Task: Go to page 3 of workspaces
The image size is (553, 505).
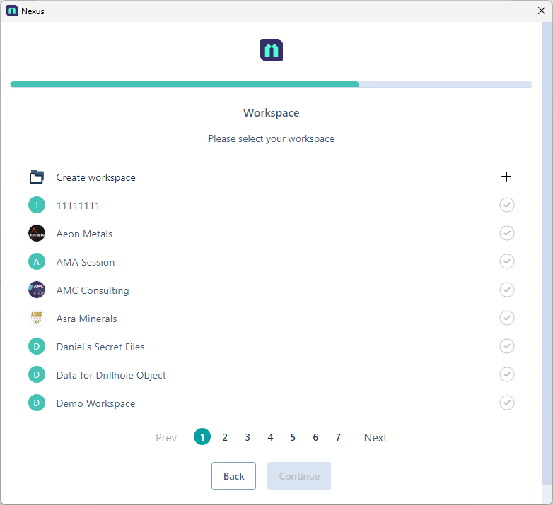Action: tap(248, 437)
